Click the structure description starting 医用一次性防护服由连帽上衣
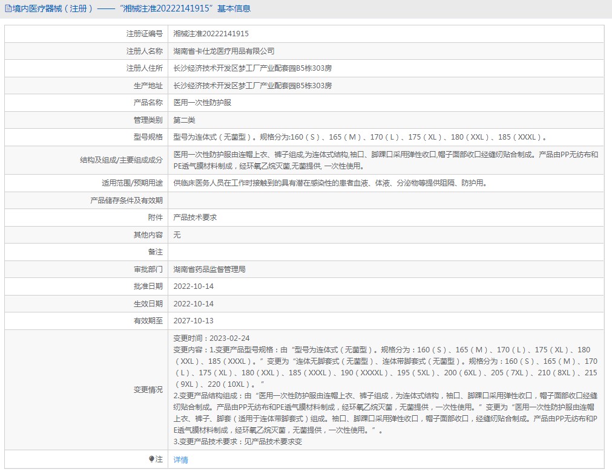Viewport: 612px width, 472px height. tap(386, 160)
